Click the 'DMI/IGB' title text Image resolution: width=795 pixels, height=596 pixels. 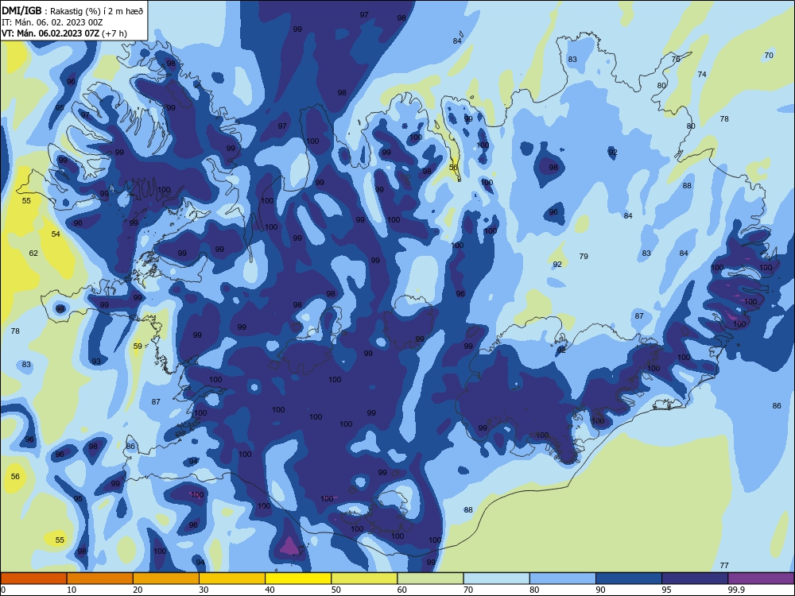click(x=21, y=10)
